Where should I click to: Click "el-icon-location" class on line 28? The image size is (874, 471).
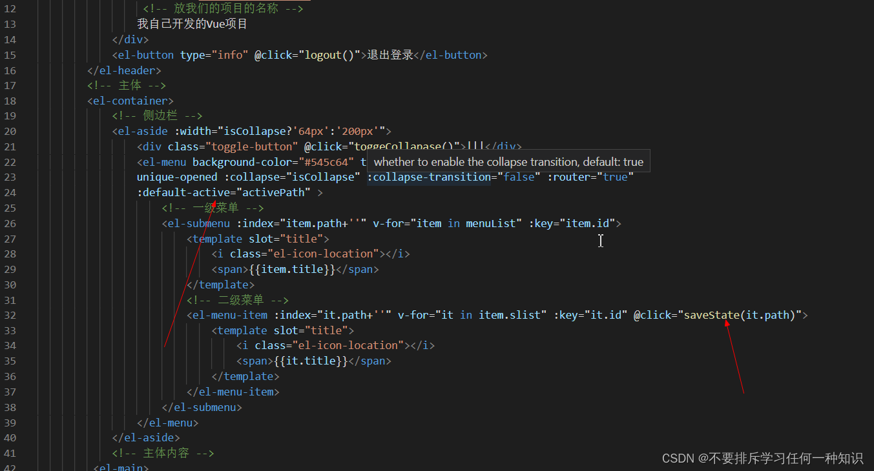click(326, 254)
